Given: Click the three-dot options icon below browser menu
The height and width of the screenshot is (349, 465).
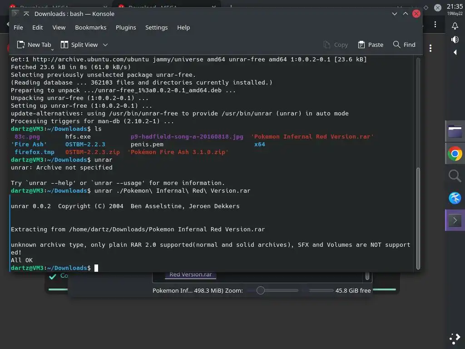Looking at the screenshot, I should click(x=430, y=48).
